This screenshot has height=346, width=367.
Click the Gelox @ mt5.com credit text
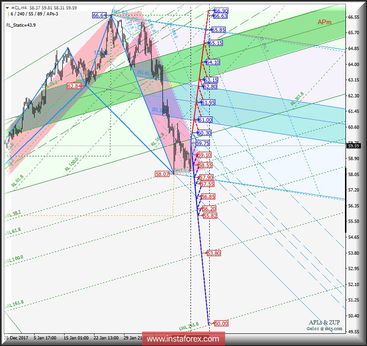pos(324,329)
